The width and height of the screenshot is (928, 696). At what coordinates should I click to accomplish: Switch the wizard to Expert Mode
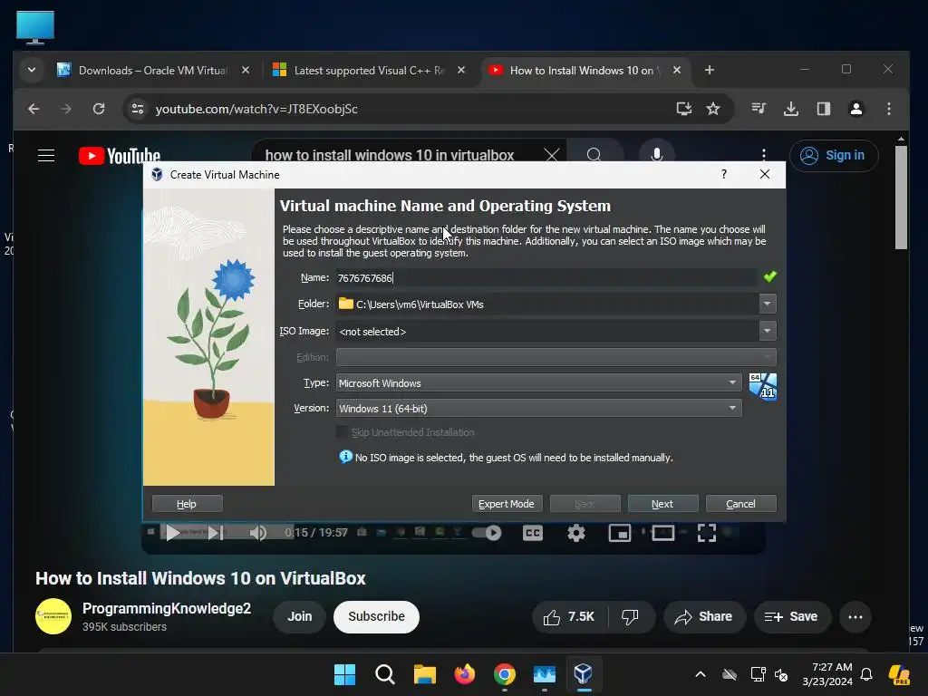(x=507, y=504)
